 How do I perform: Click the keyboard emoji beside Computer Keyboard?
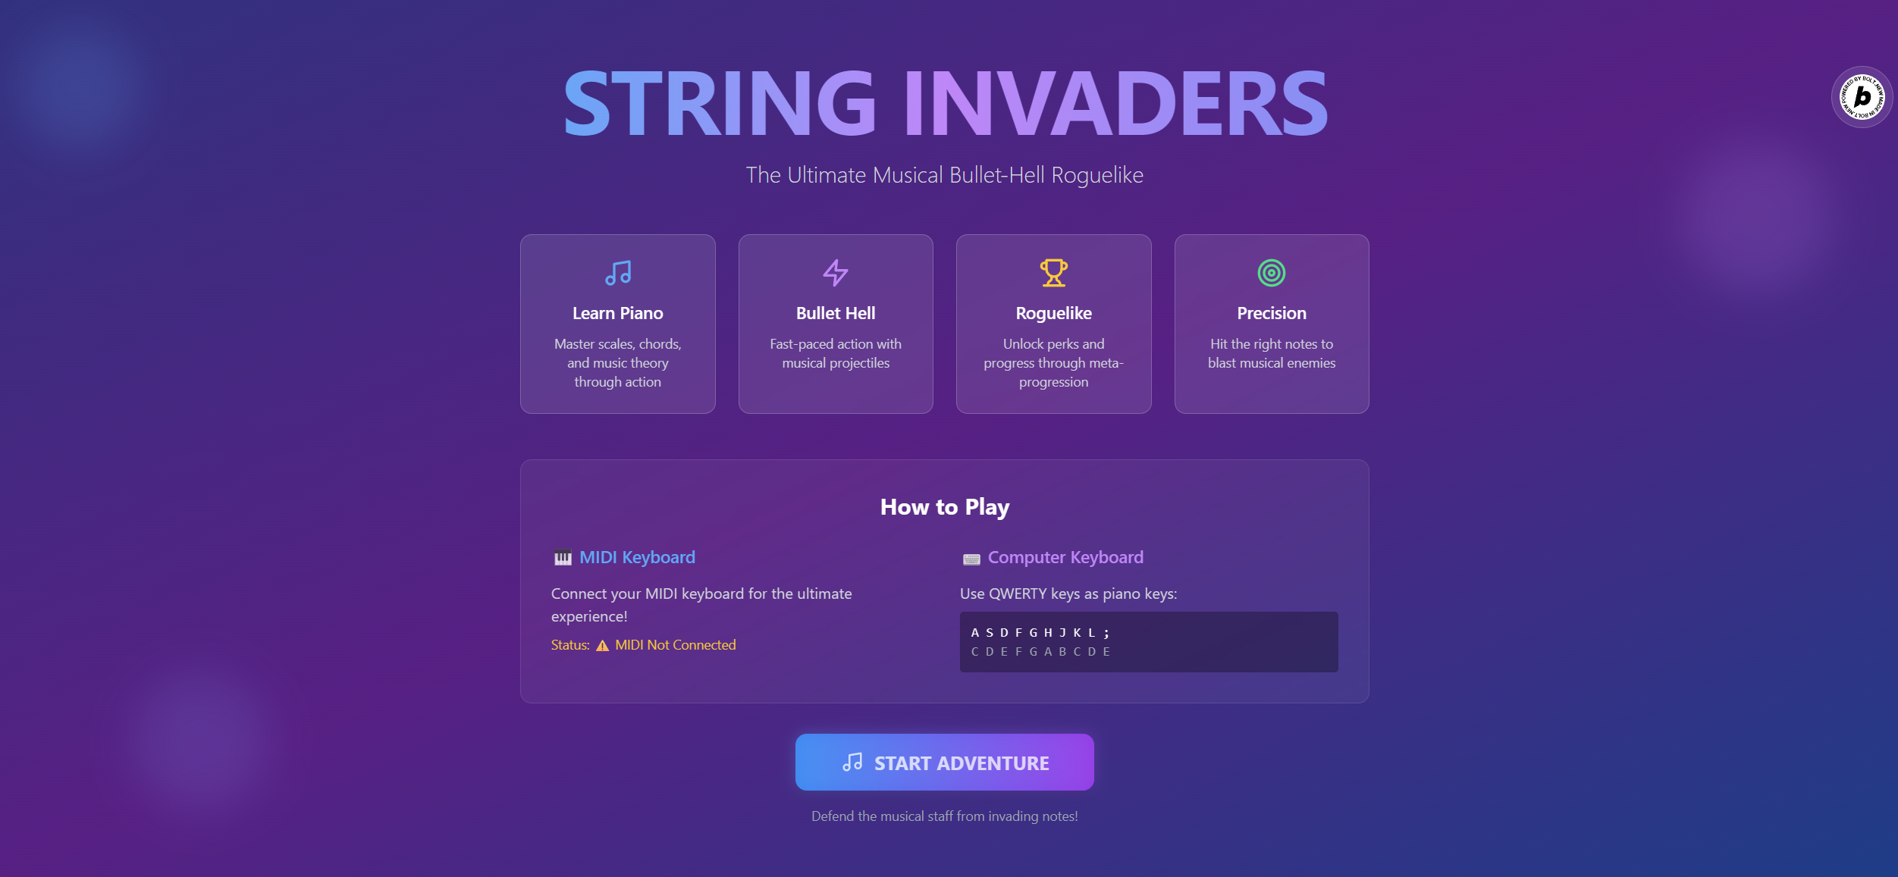click(971, 559)
